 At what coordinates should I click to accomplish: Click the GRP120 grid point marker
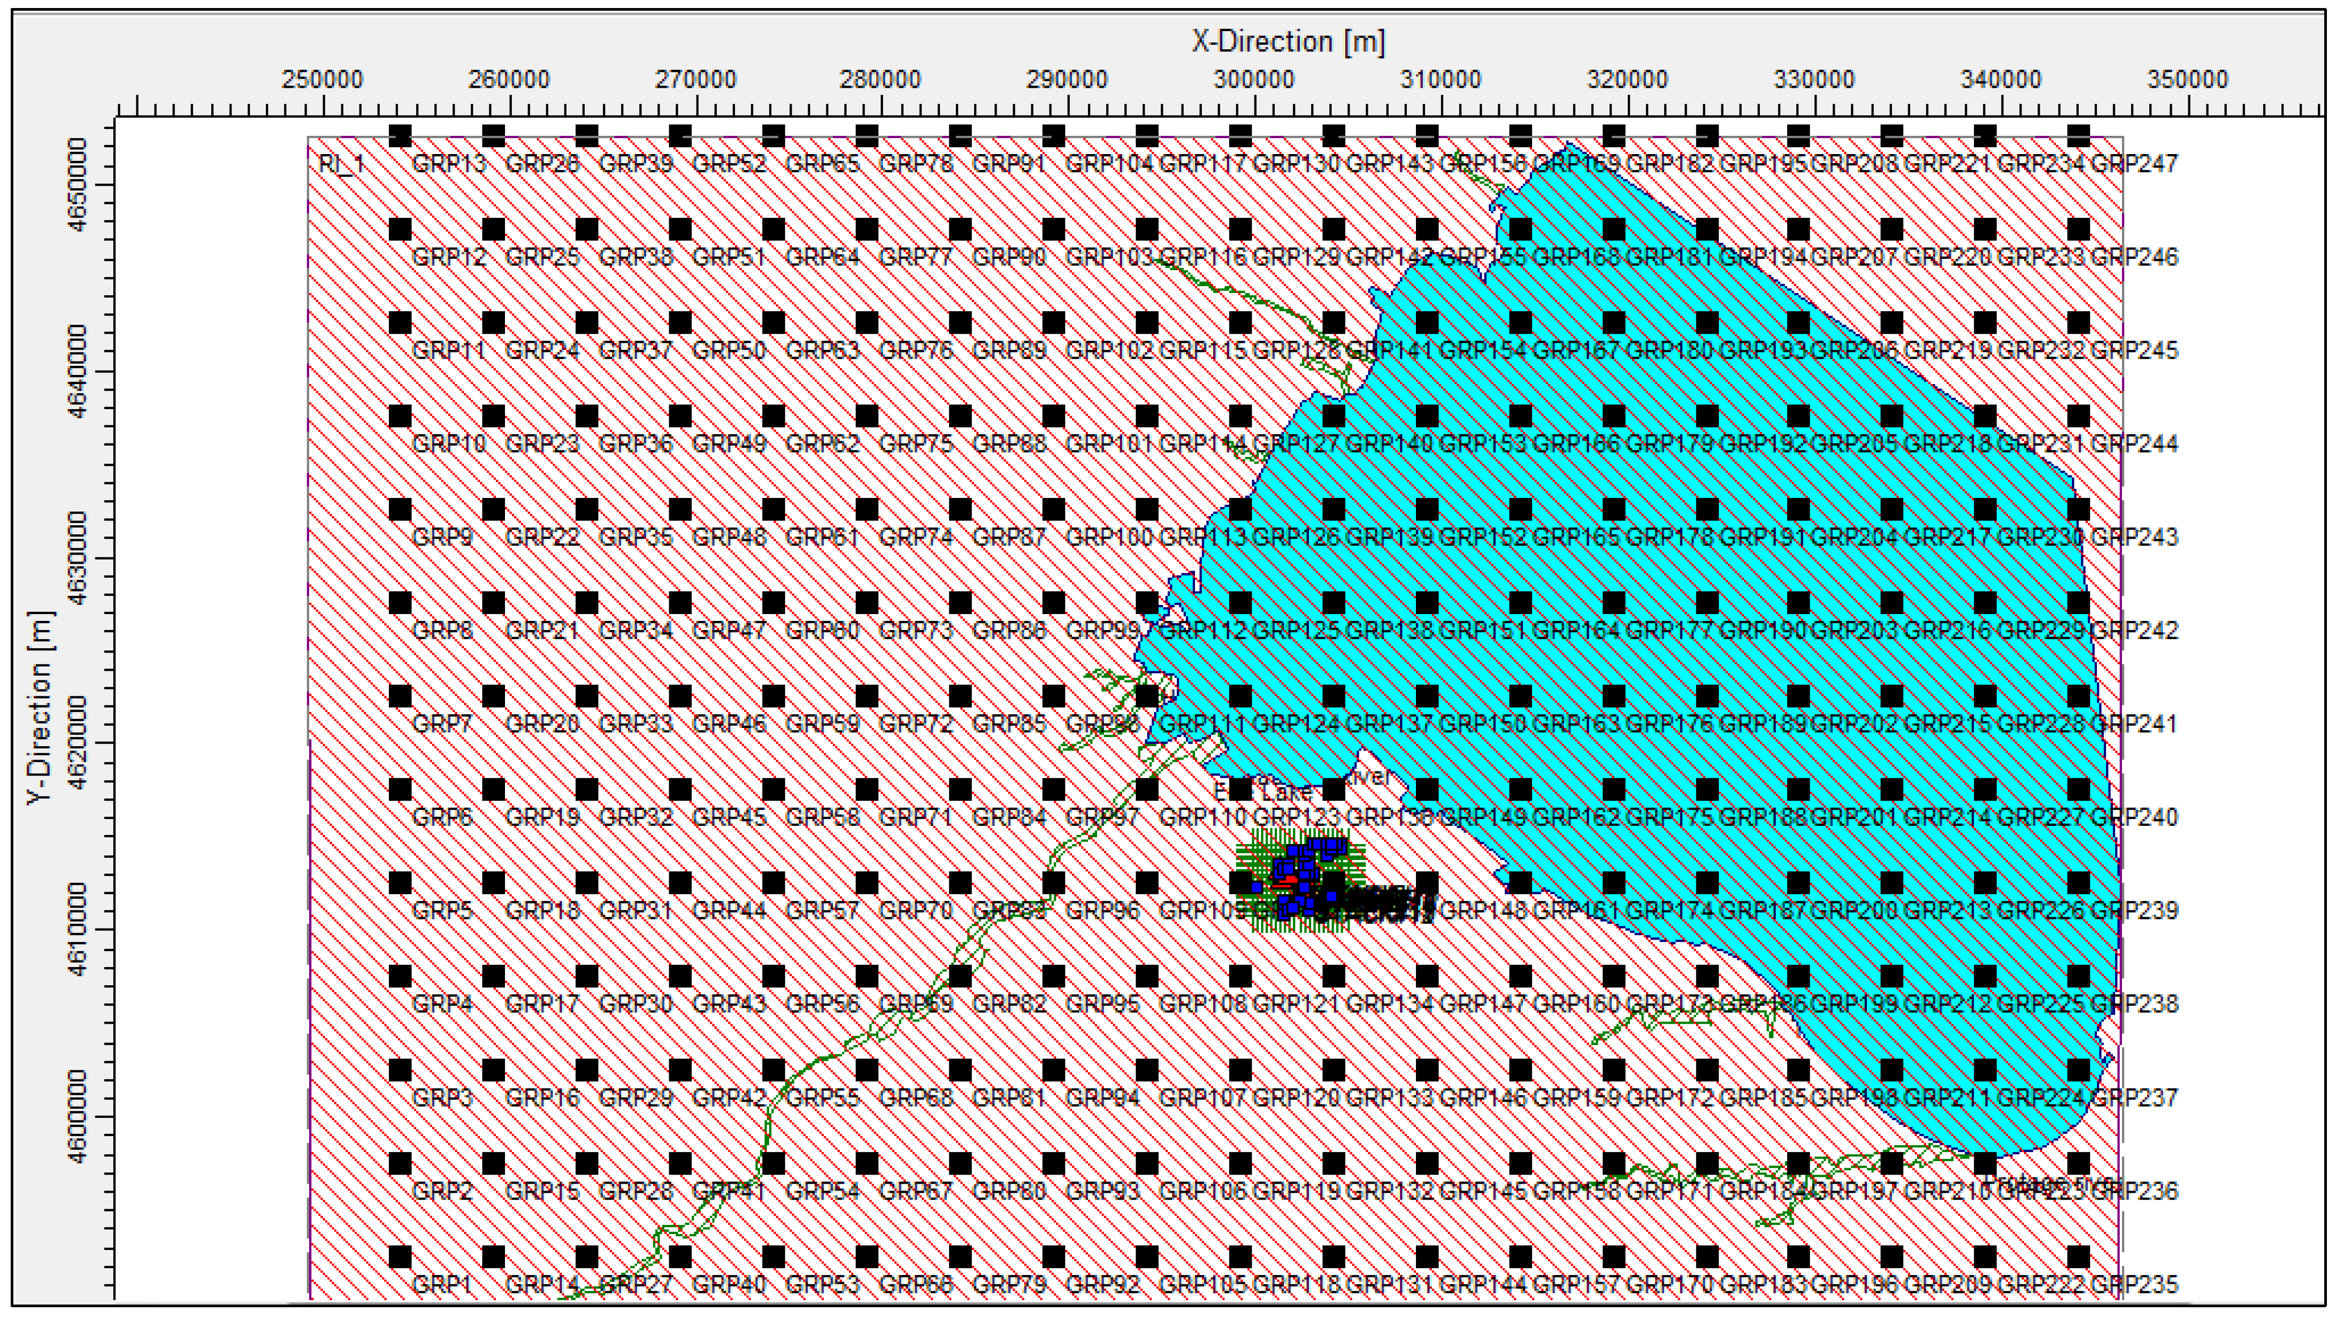click(x=1240, y=1070)
